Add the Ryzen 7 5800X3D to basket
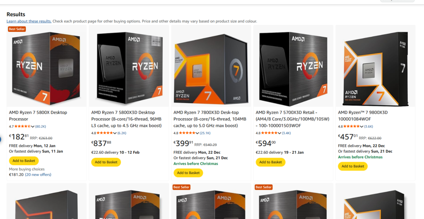 [106, 162]
